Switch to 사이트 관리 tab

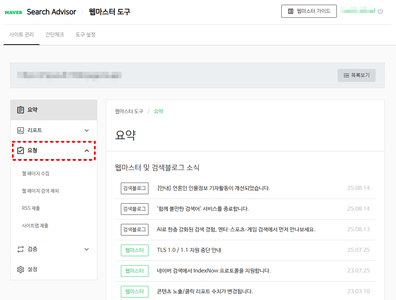21,34
